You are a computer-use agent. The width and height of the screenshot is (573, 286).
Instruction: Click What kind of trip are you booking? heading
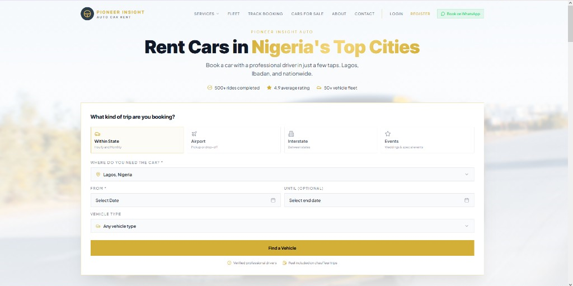tap(133, 117)
